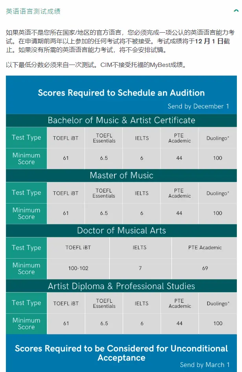Click the "Scores Required to be Considered for Unconditional Acceptance" heading

[121, 353]
